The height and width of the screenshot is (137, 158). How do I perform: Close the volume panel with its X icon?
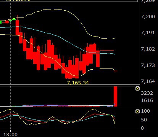(x=137, y=89)
